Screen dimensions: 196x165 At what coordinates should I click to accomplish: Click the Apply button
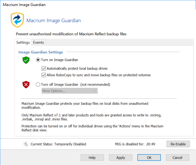click(121, 158)
